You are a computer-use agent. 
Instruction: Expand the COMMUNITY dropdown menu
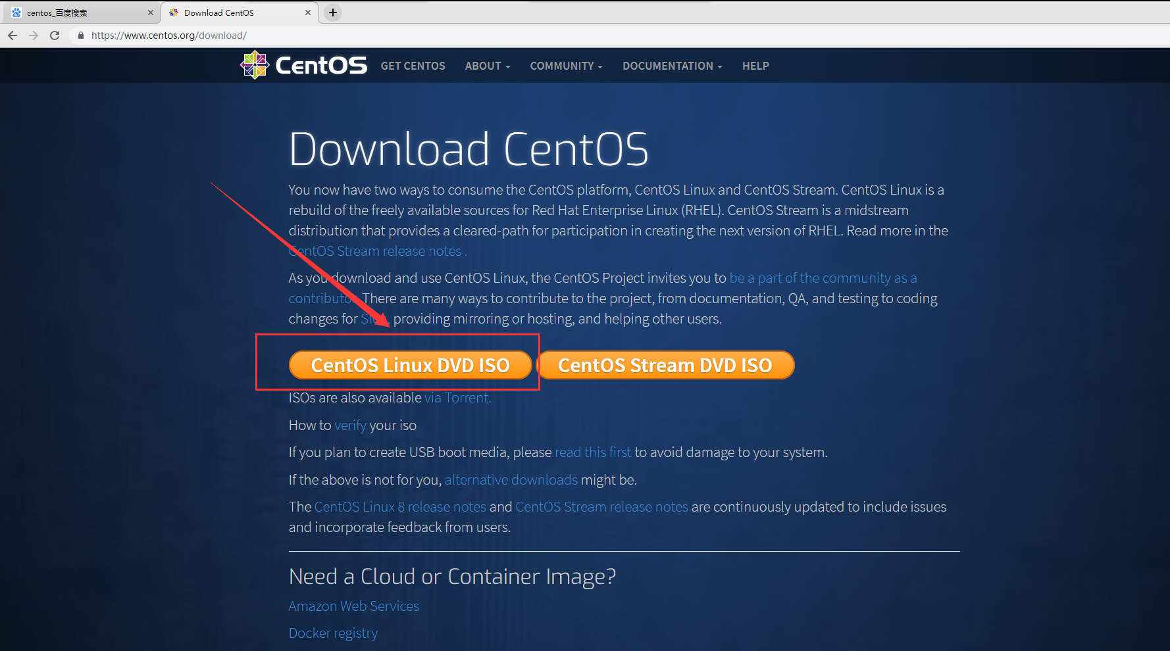(566, 66)
